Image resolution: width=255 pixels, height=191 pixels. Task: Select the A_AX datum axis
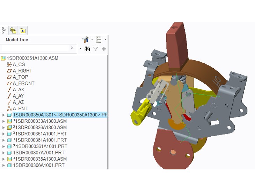click(x=19, y=90)
